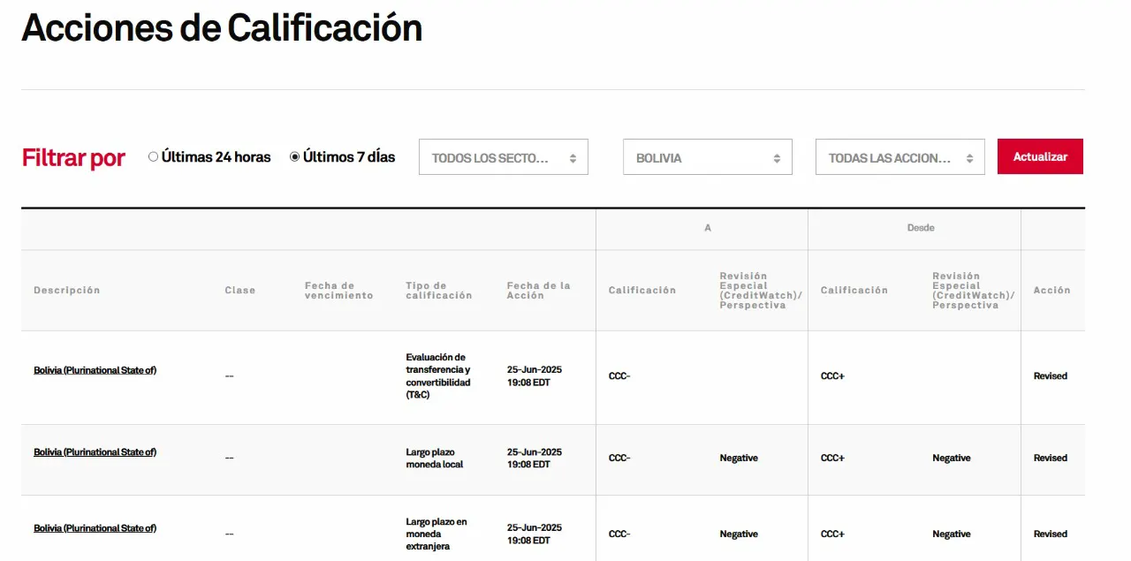Click the arrows icon on BOLIVIA dropdown

coord(777,158)
